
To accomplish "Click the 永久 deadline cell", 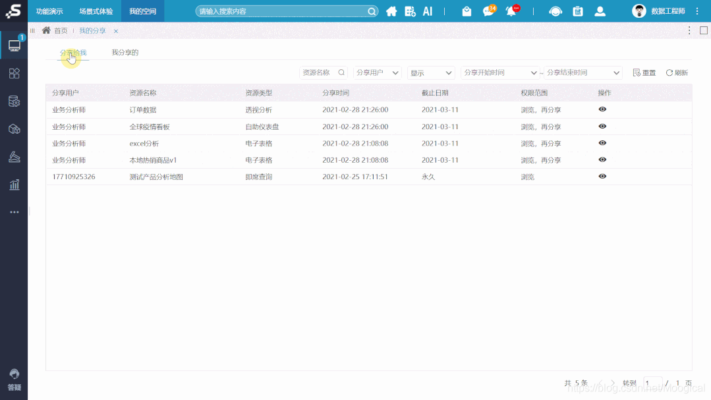I will (x=428, y=177).
